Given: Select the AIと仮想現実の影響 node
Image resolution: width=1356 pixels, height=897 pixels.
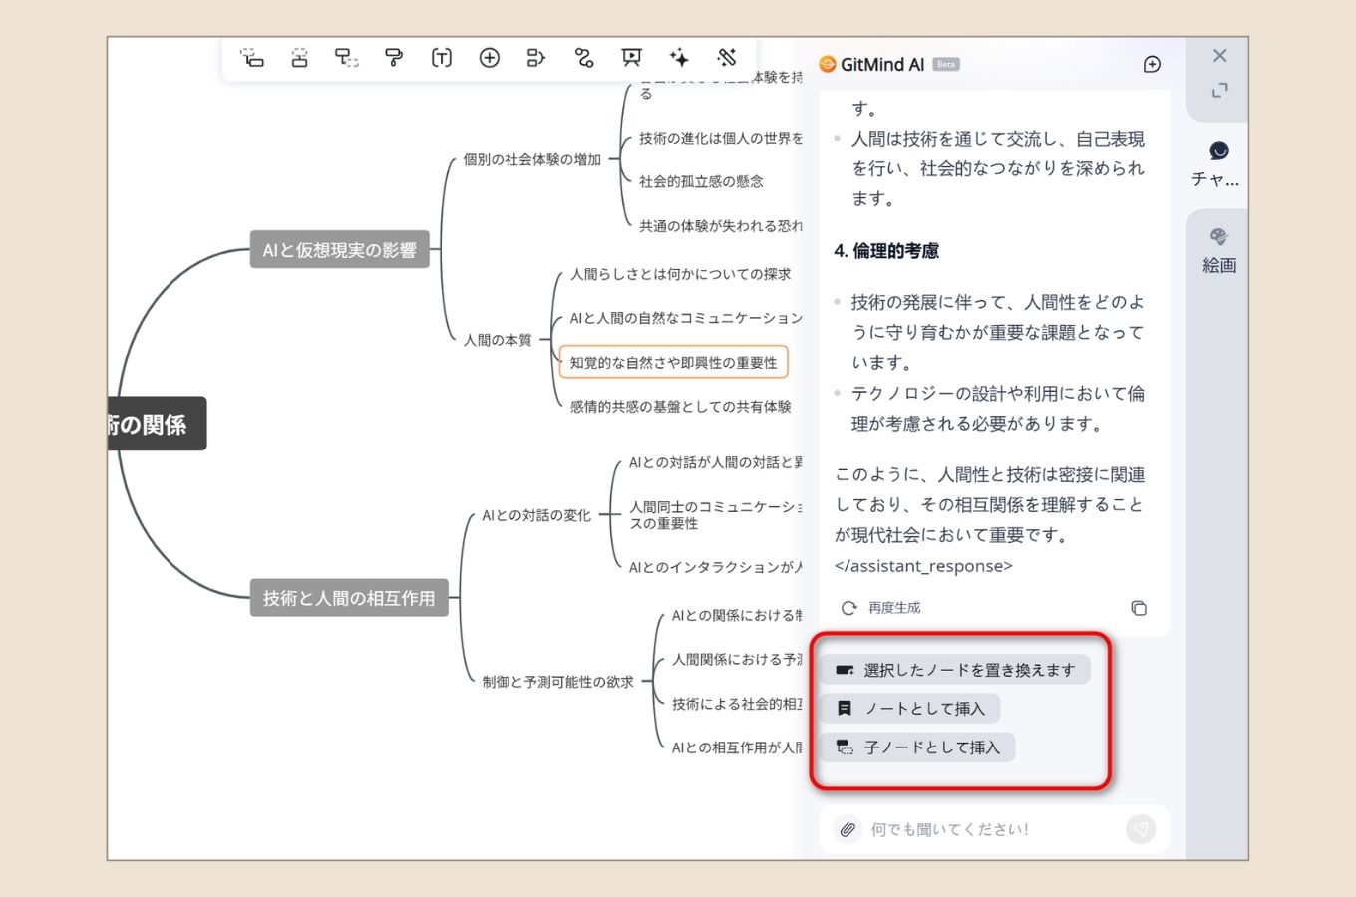Looking at the screenshot, I should coord(339,250).
